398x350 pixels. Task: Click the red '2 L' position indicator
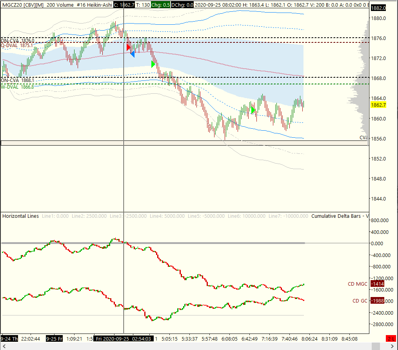tap(391, 339)
